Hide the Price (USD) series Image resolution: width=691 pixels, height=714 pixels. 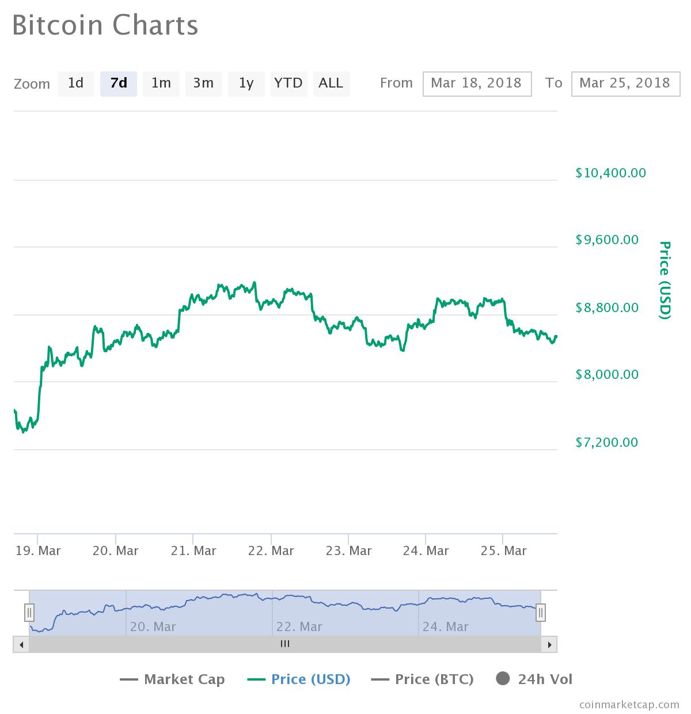coord(299,679)
